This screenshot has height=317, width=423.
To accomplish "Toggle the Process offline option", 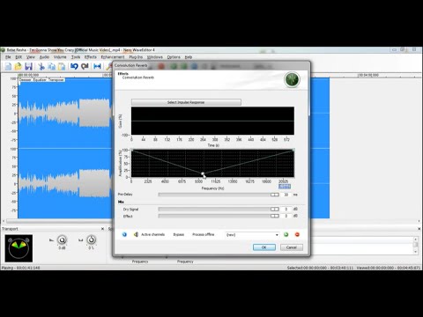I will coord(204,234).
